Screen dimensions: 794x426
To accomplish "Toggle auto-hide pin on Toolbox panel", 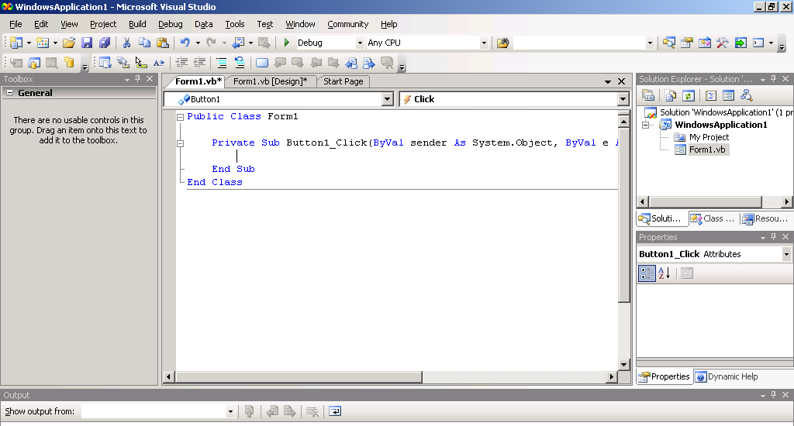I will pyautogui.click(x=138, y=79).
